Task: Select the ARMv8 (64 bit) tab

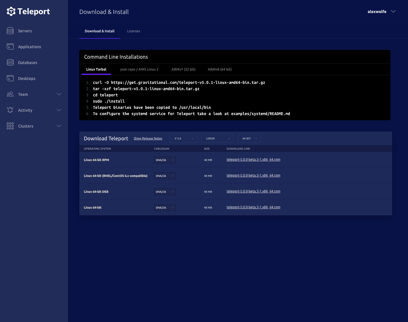Action: coord(220,69)
